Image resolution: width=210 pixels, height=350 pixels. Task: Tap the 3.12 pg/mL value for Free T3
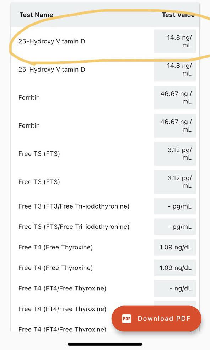click(175, 154)
